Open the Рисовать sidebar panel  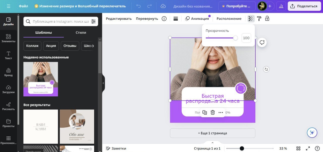pyautogui.click(x=8, y=106)
